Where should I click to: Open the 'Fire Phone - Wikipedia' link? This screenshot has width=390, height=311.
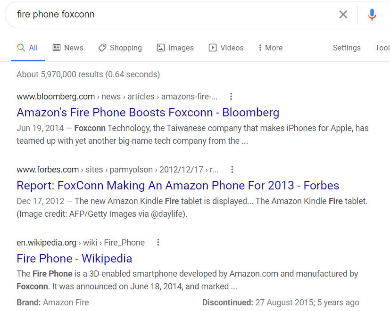[75, 259]
